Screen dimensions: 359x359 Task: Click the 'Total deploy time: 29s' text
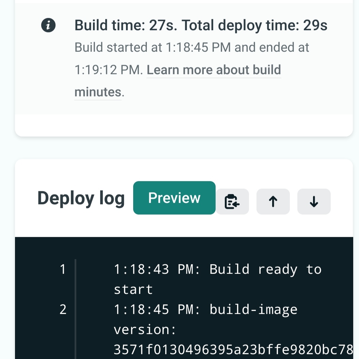(x=254, y=25)
